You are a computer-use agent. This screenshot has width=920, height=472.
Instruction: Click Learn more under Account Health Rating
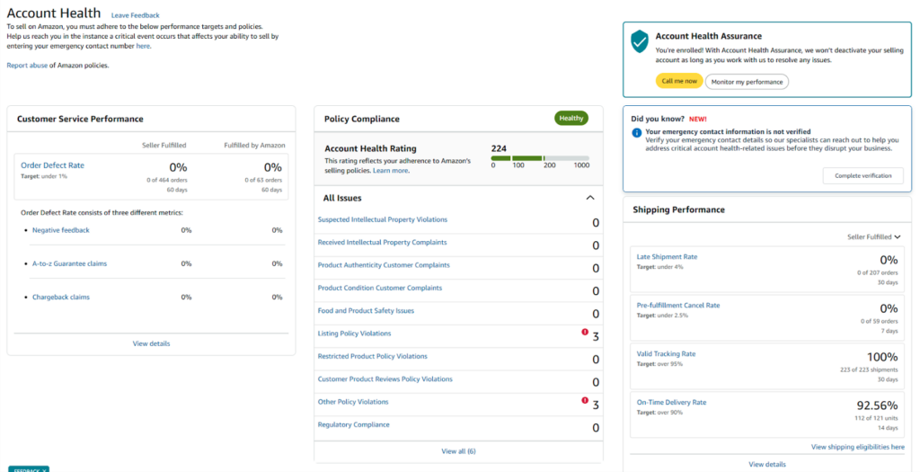(391, 170)
